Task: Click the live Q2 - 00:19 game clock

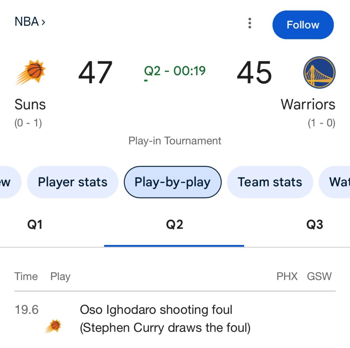Action: [175, 71]
